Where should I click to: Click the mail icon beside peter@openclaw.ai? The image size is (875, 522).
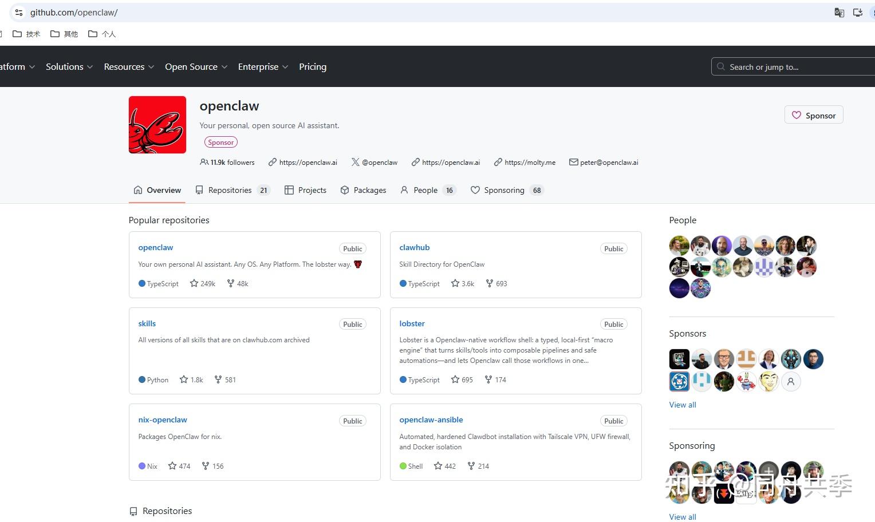(x=573, y=162)
